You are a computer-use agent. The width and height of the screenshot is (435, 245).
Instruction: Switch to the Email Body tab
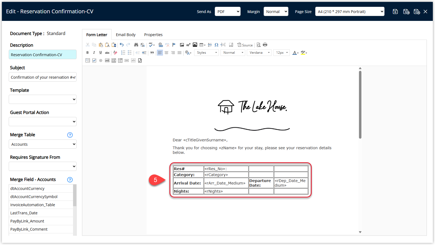126,35
